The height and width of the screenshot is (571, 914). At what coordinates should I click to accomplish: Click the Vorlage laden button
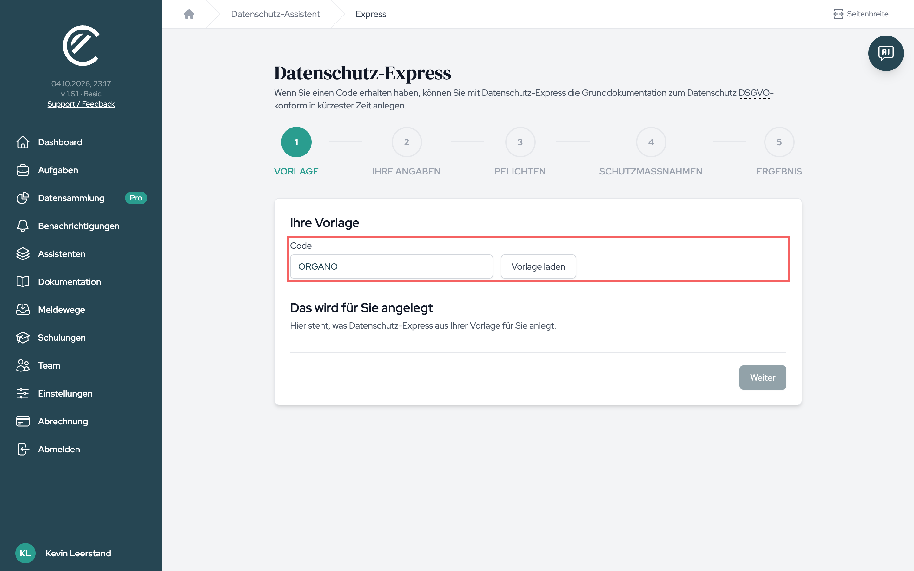point(538,266)
